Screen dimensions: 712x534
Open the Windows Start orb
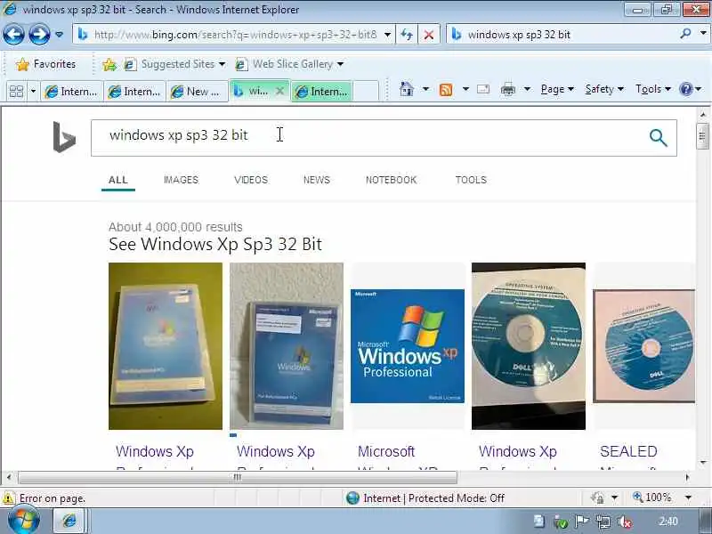[x=24, y=521]
